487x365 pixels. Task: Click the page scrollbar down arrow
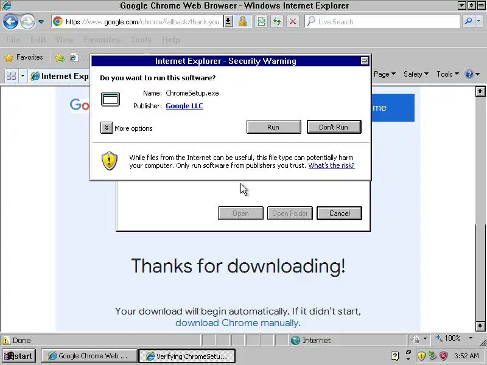480,326
